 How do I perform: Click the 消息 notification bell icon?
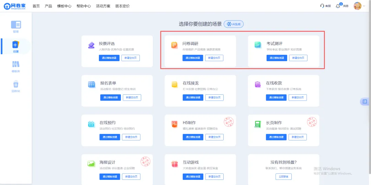coord(338,6)
